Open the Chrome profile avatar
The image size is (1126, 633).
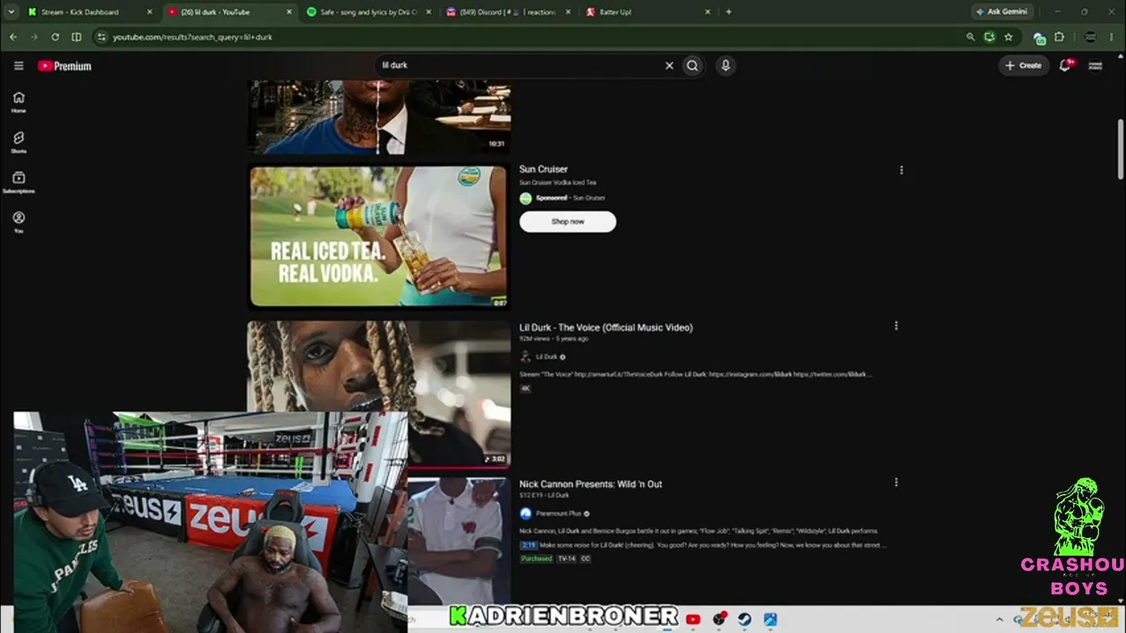coord(1091,37)
